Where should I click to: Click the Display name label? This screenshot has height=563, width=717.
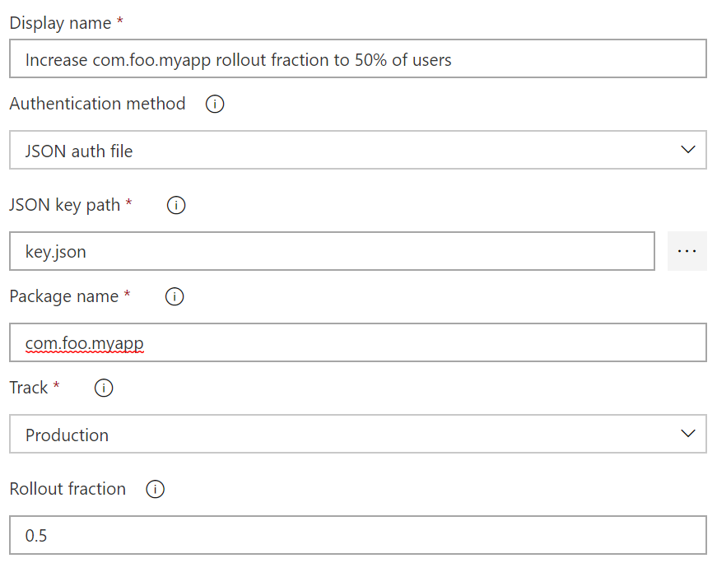(x=60, y=23)
